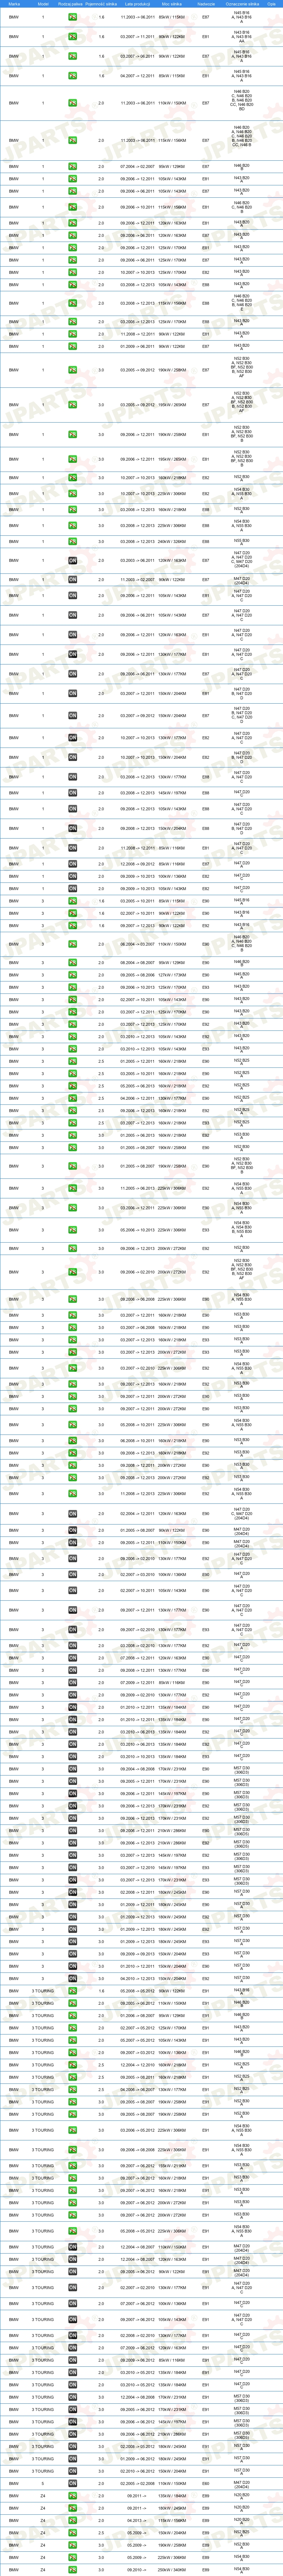Click PB icon in model 1 1.6 90kW / 122KM E81 row
283x2576 pixels.
[73, 36]
